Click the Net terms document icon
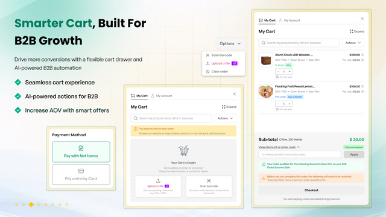The height and width of the screenshot is (217, 386). coord(81,148)
